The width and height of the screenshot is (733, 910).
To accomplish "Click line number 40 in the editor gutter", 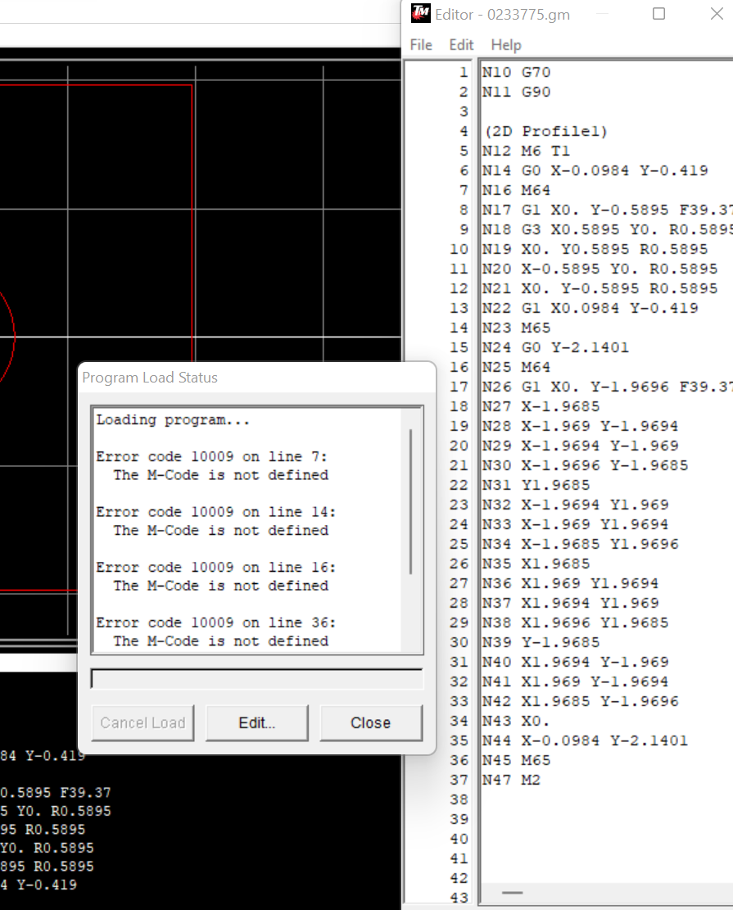I will [x=459, y=840].
